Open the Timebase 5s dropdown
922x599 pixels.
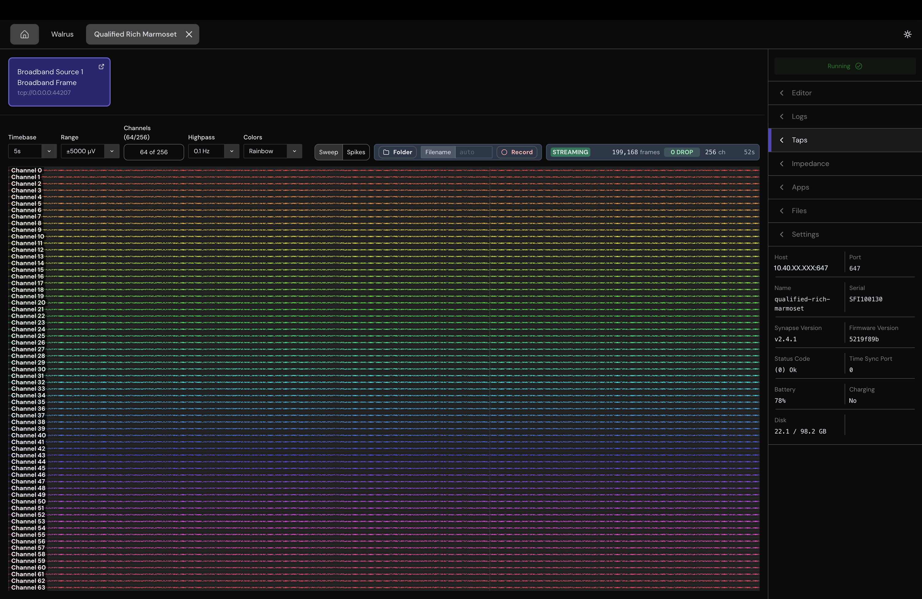[32, 151]
